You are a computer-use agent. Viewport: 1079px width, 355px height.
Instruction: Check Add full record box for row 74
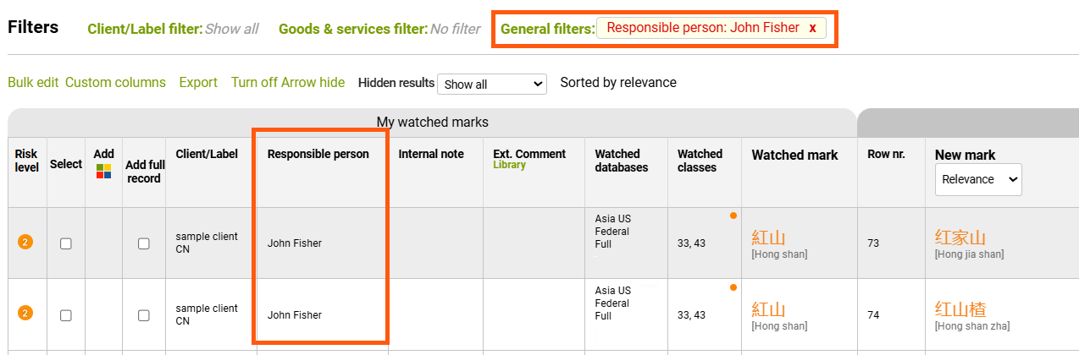point(144,315)
